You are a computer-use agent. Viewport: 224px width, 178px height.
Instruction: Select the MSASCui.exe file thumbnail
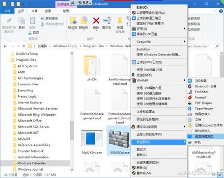119,139
